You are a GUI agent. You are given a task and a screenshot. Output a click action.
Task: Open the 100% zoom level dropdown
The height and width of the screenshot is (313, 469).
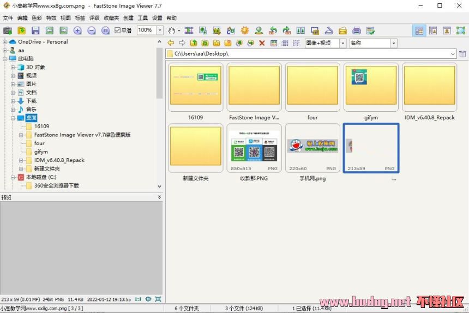pyautogui.click(x=160, y=31)
